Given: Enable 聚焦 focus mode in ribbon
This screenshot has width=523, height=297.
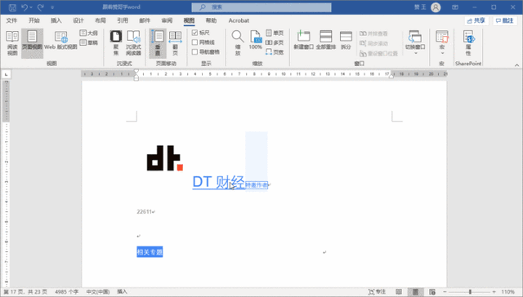Looking at the screenshot, I should pos(116,43).
